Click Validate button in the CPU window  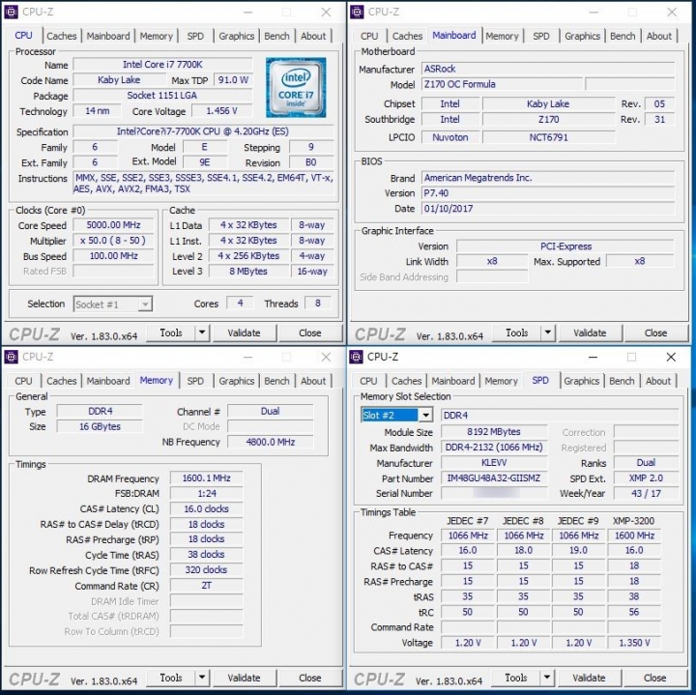click(244, 333)
